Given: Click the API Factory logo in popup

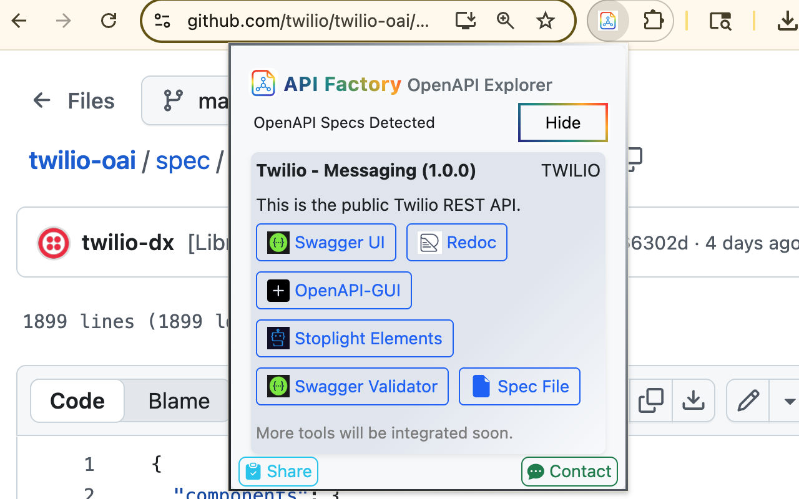Looking at the screenshot, I should coord(263,83).
